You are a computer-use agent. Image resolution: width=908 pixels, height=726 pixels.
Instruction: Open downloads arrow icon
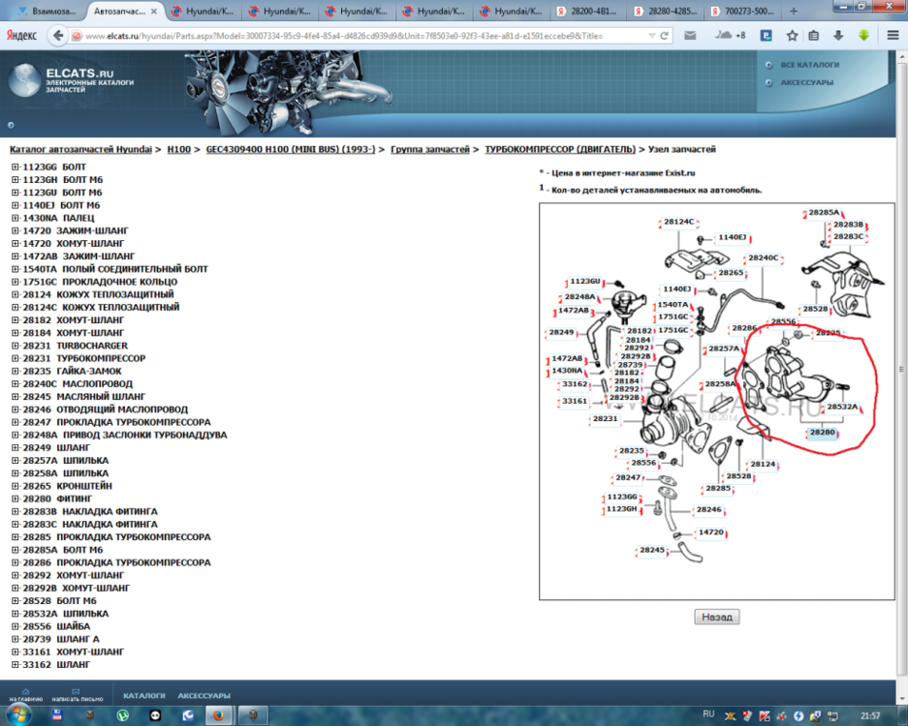pos(838,36)
